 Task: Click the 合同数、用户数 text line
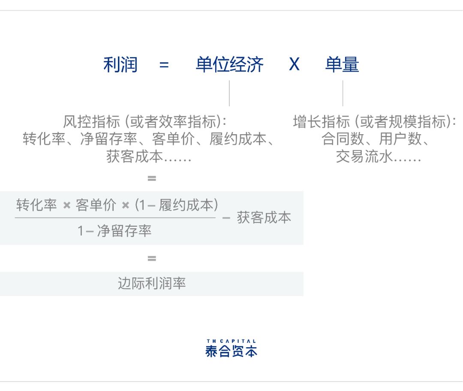tap(375, 139)
